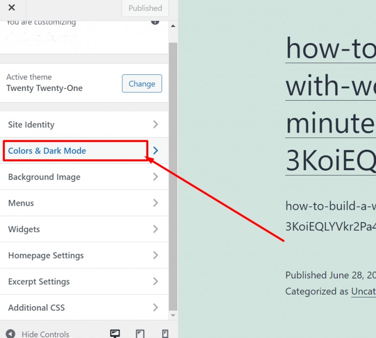The height and width of the screenshot is (338, 376).
Task: Switch to desktop preview mode
Action: click(115, 334)
